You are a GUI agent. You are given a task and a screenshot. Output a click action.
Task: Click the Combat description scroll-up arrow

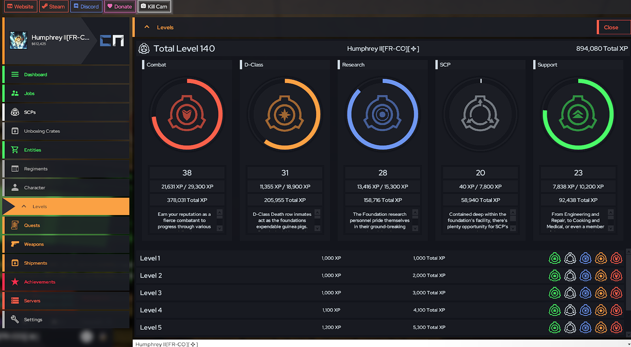click(220, 212)
